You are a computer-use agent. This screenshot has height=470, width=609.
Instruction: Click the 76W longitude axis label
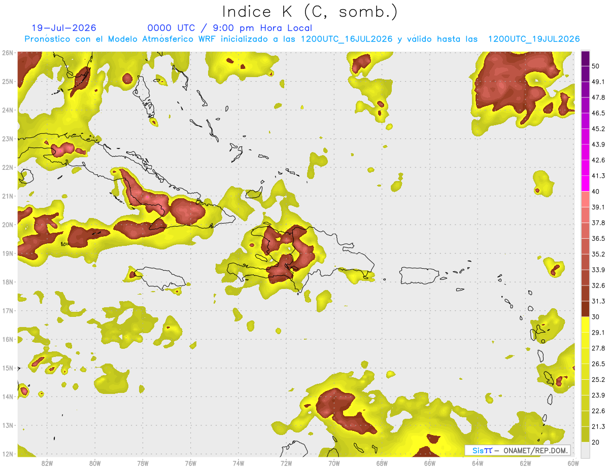pyautogui.click(x=190, y=463)
